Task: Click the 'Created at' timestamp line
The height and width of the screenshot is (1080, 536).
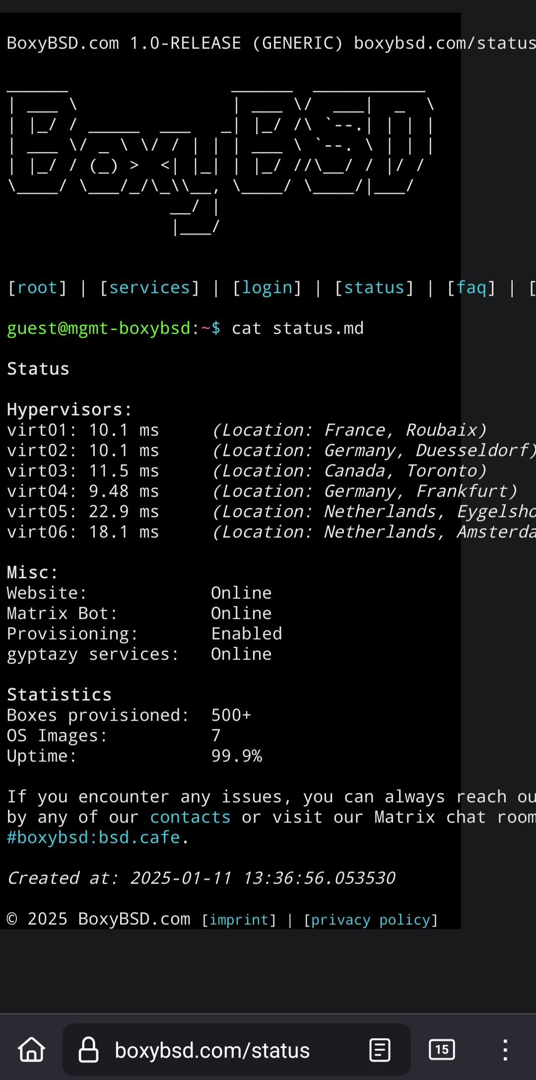Action: coord(201,878)
